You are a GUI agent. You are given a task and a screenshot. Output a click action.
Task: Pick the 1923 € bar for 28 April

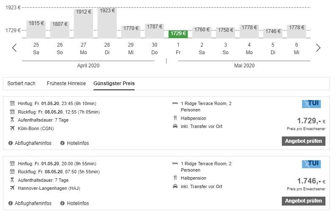click(107, 23)
